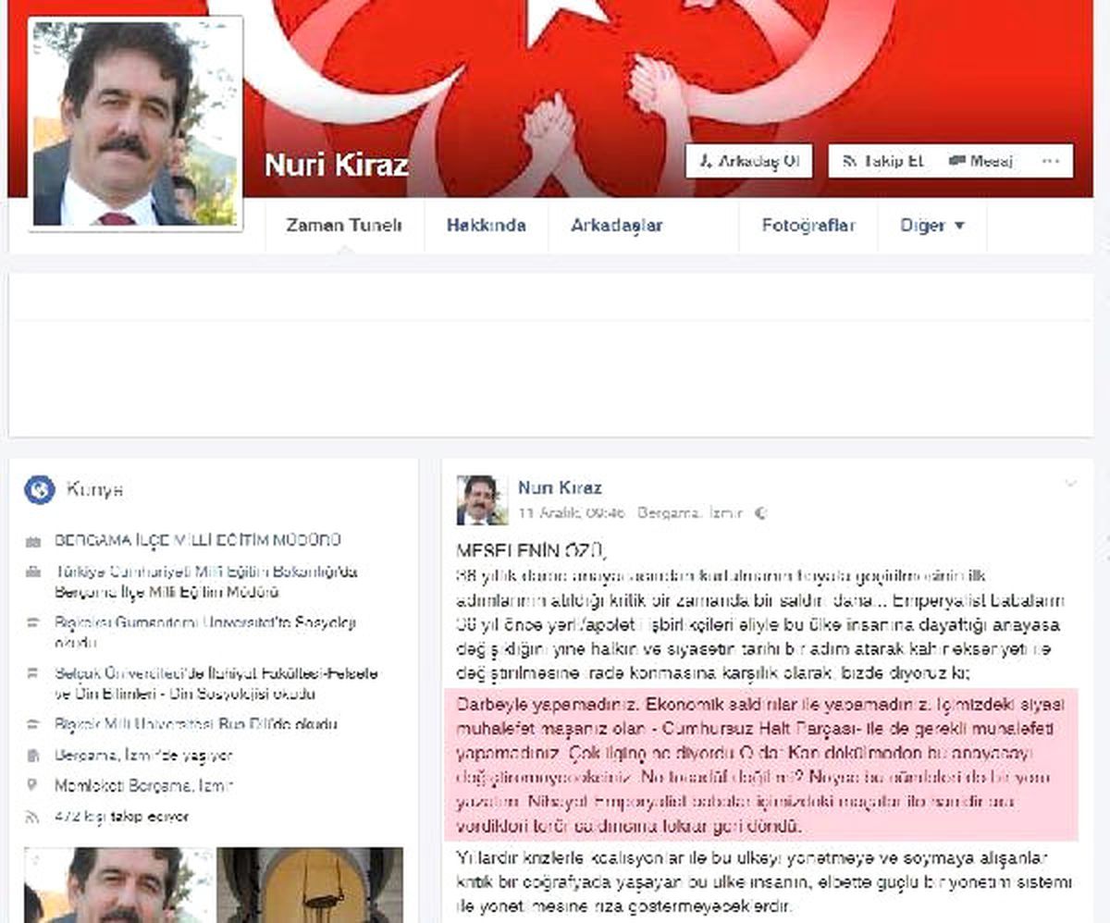Click the Arkadaş Ol add friend button
This screenshot has width=1110, height=923.
(x=749, y=161)
